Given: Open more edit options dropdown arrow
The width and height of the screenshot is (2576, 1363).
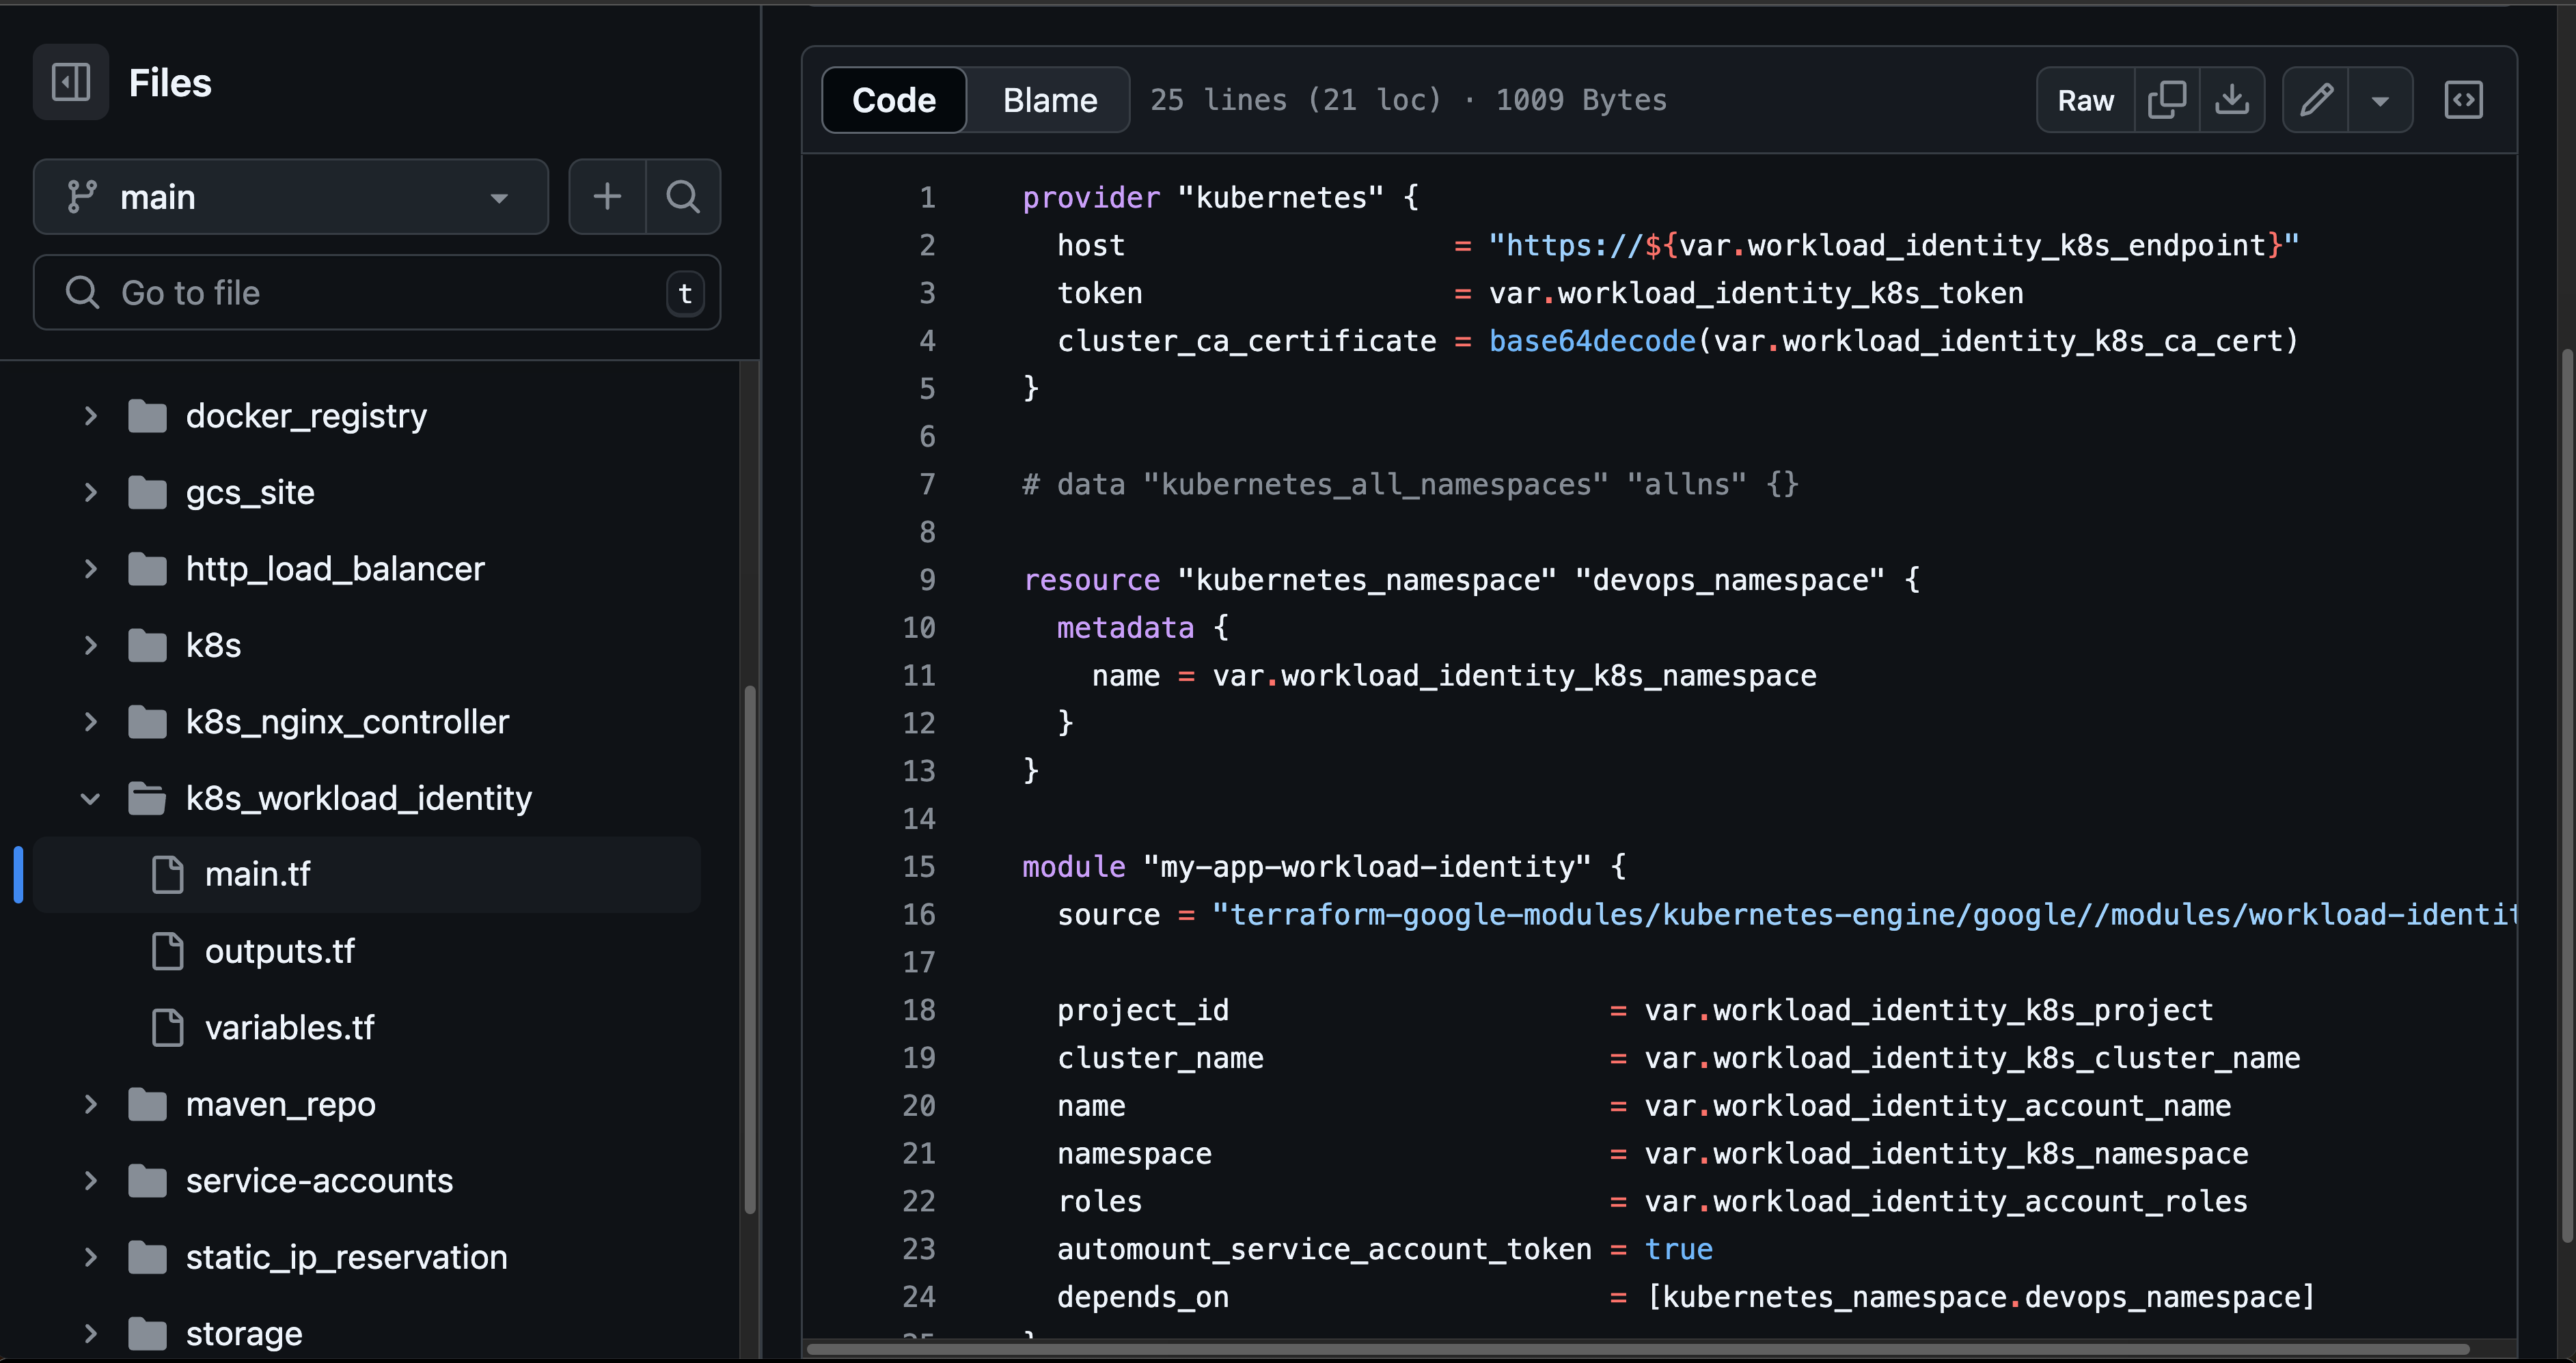Looking at the screenshot, I should click(x=2380, y=100).
